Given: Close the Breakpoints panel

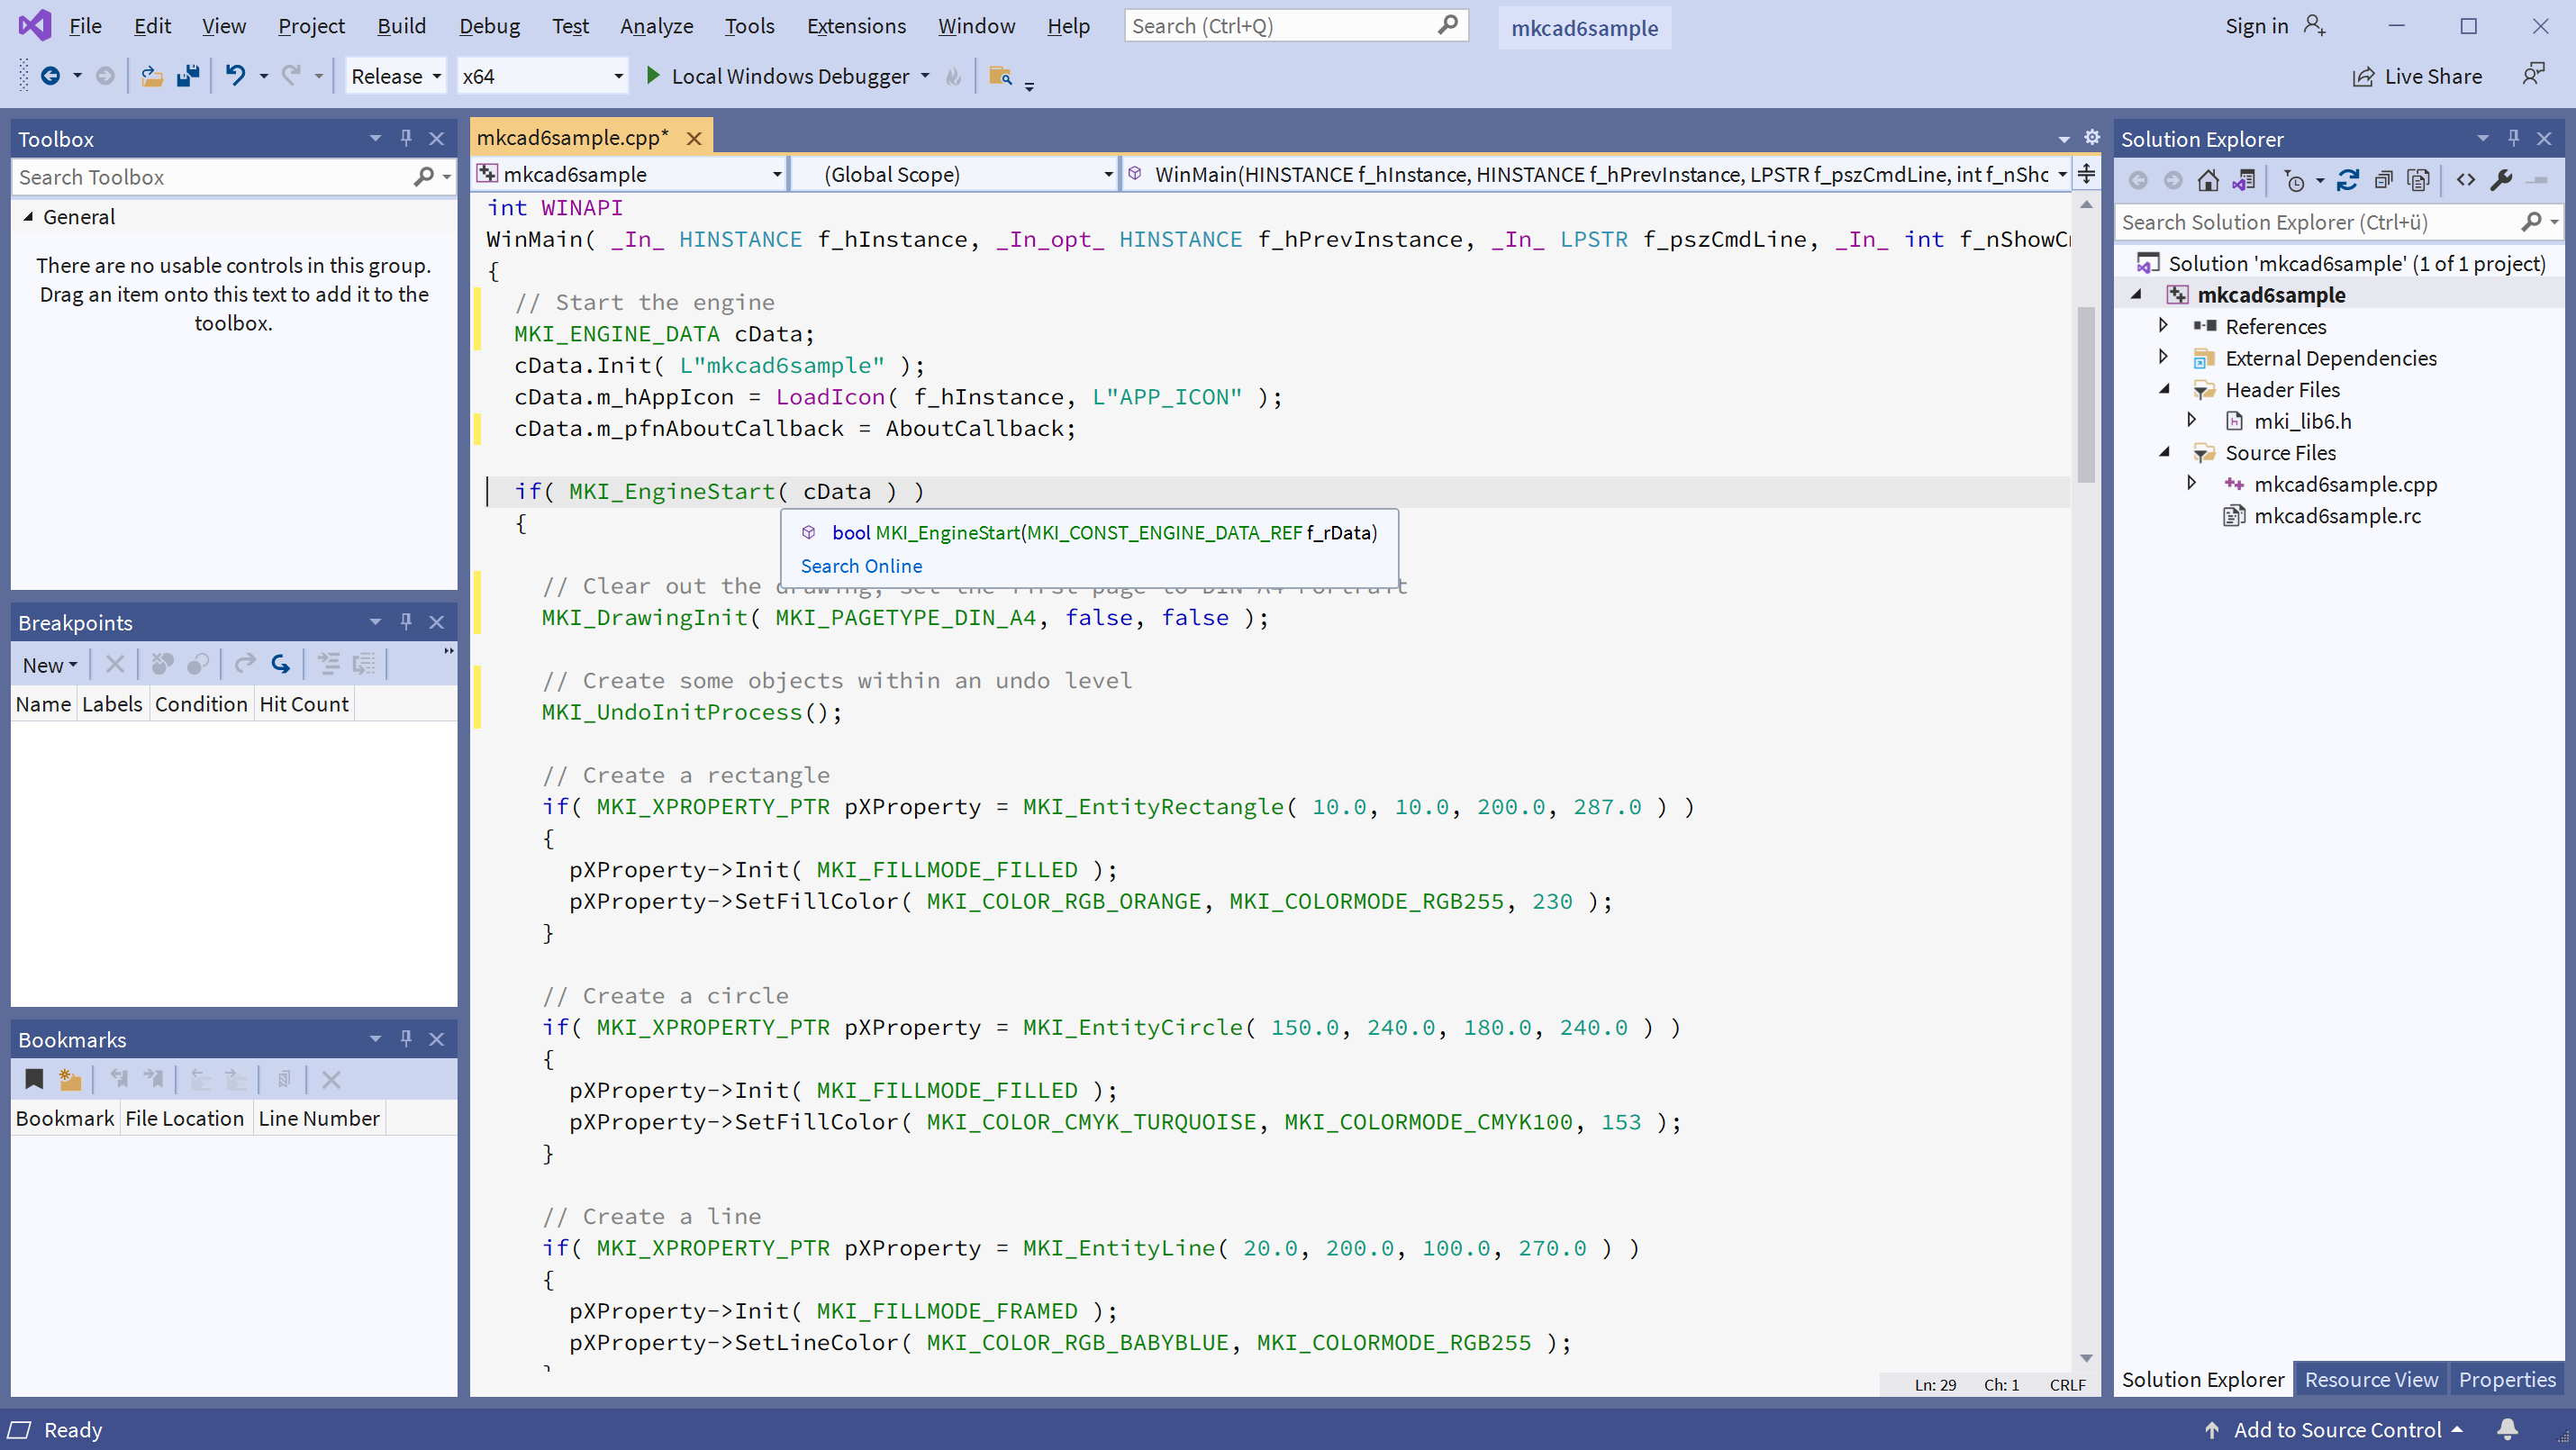Looking at the screenshot, I should click(x=436, y=622).
